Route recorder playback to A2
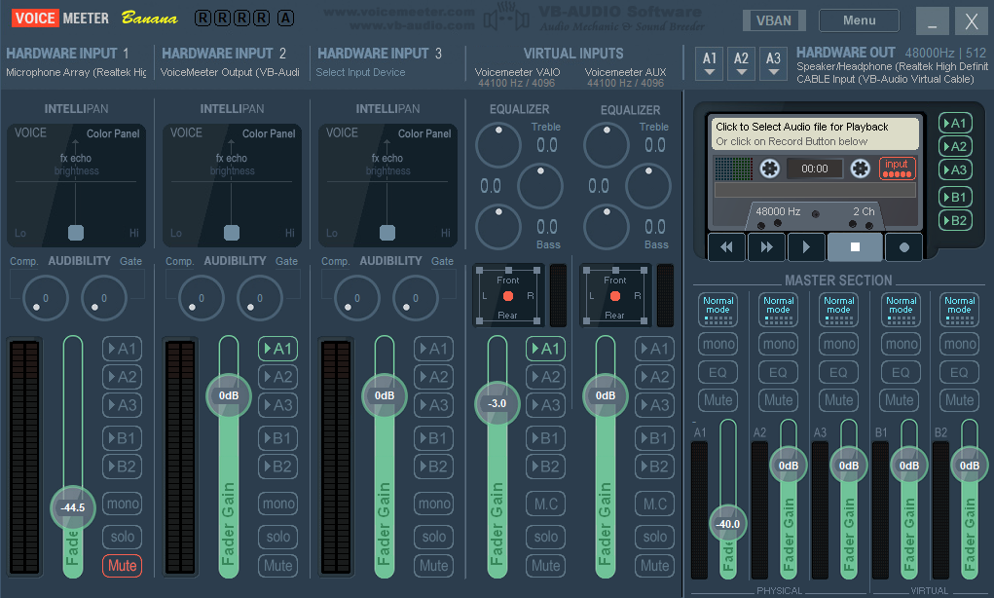Screen dimensions: 994x598 click(x=955, y=146)
